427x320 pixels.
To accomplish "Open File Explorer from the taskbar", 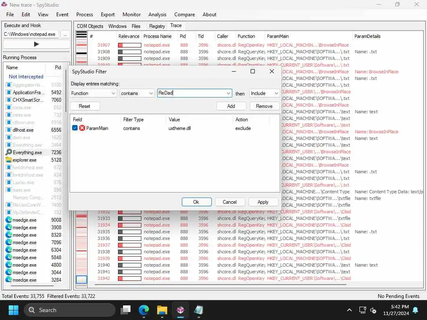I will click(162, 310).
